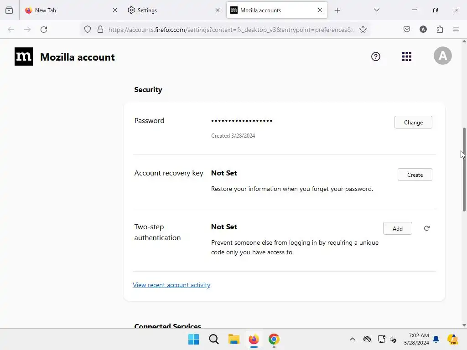Select the Mozilla accounts tab
The image size is (467, 350).
pyautogui.click(x=277, y=10)
